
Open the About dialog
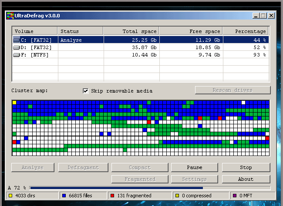click(x=246, y=179)
